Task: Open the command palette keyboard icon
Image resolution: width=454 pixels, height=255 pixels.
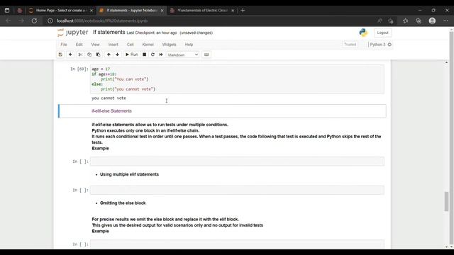Action: click(206, 55)
